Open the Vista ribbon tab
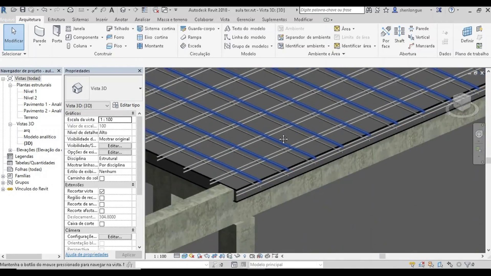This screenshot has width=491, height=276. (x=225, y=20)
